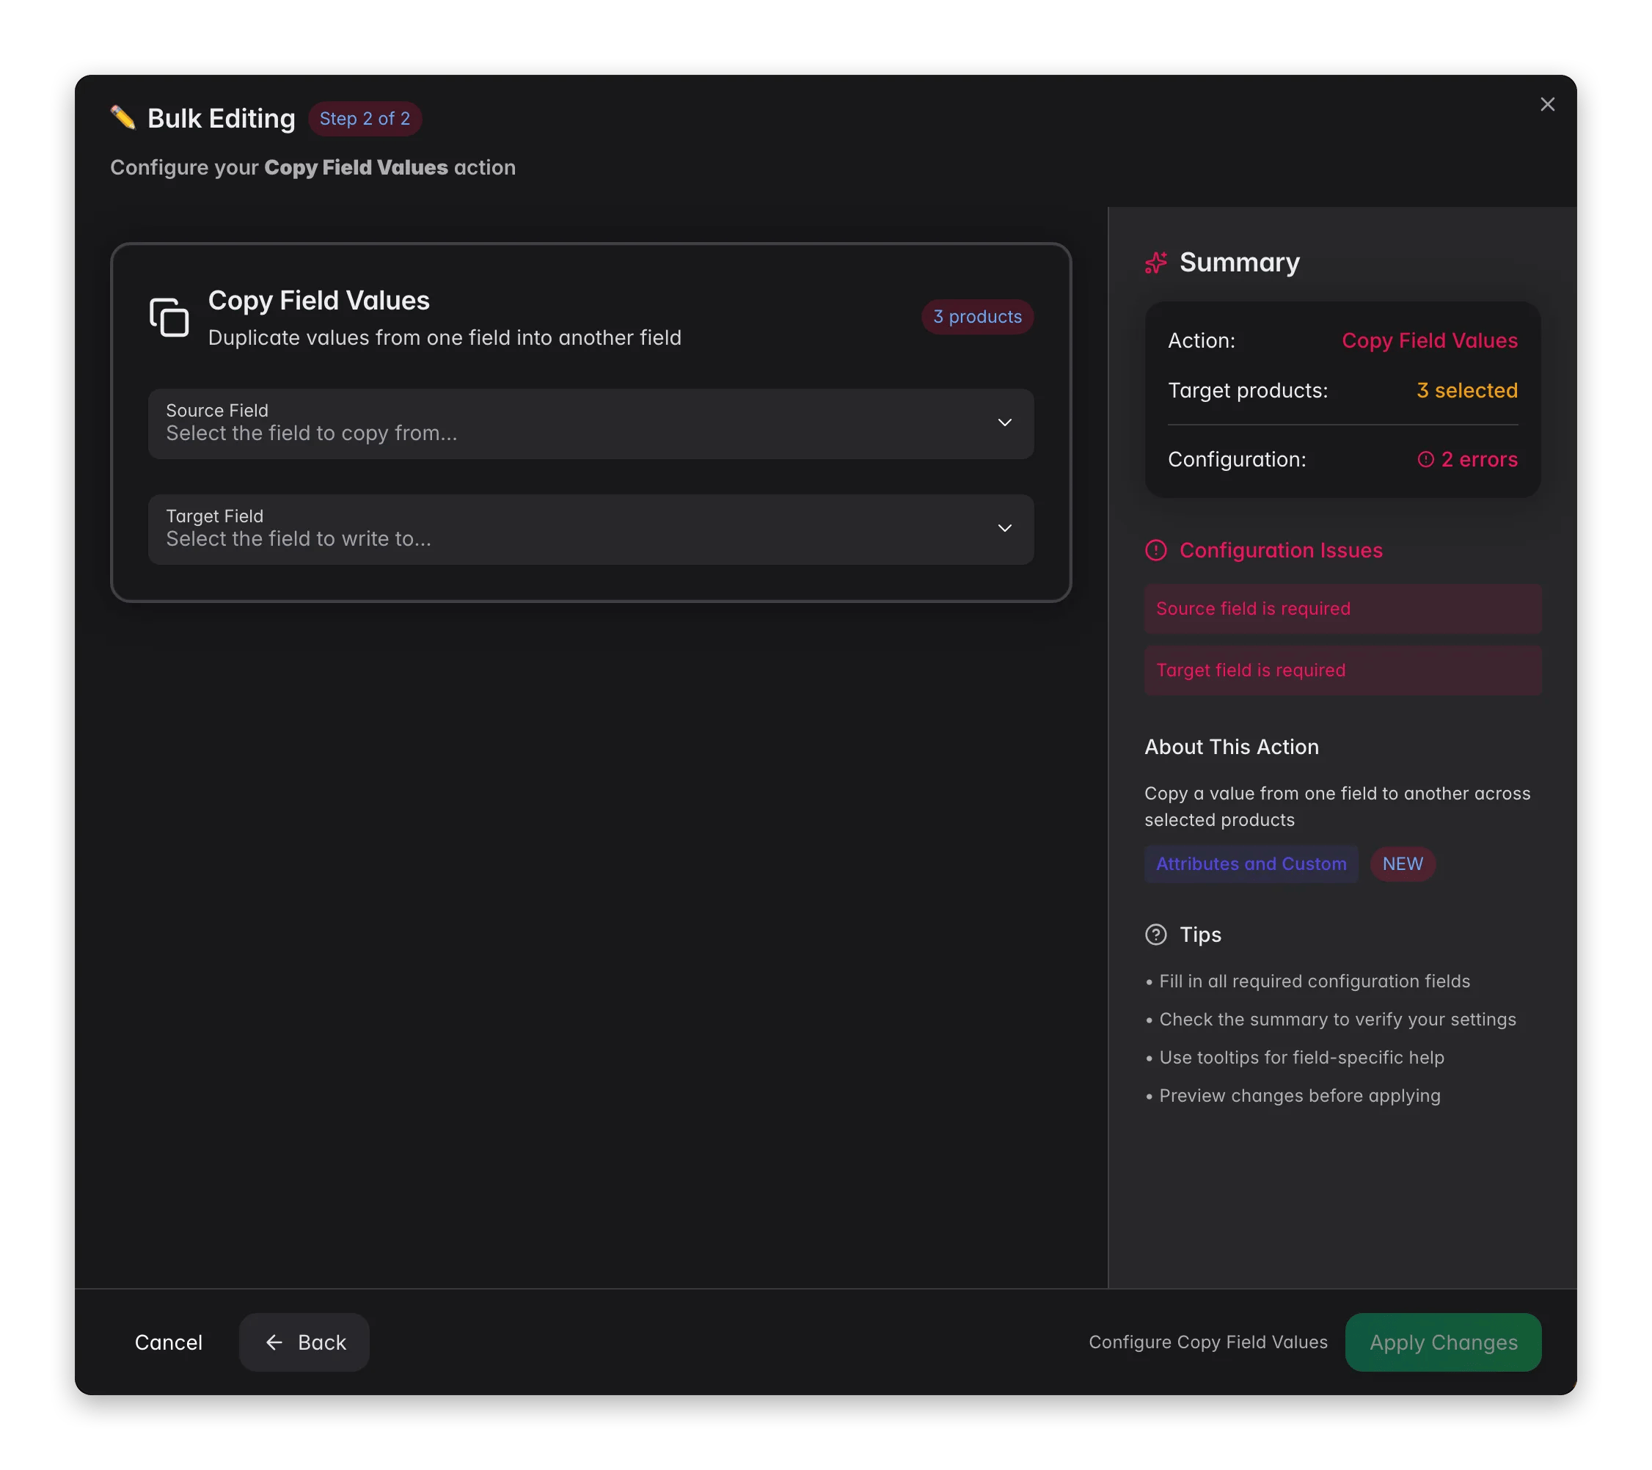Open the Target Field dropdown
Viewport: 1652px width, 1470px height.
(591, 530)
